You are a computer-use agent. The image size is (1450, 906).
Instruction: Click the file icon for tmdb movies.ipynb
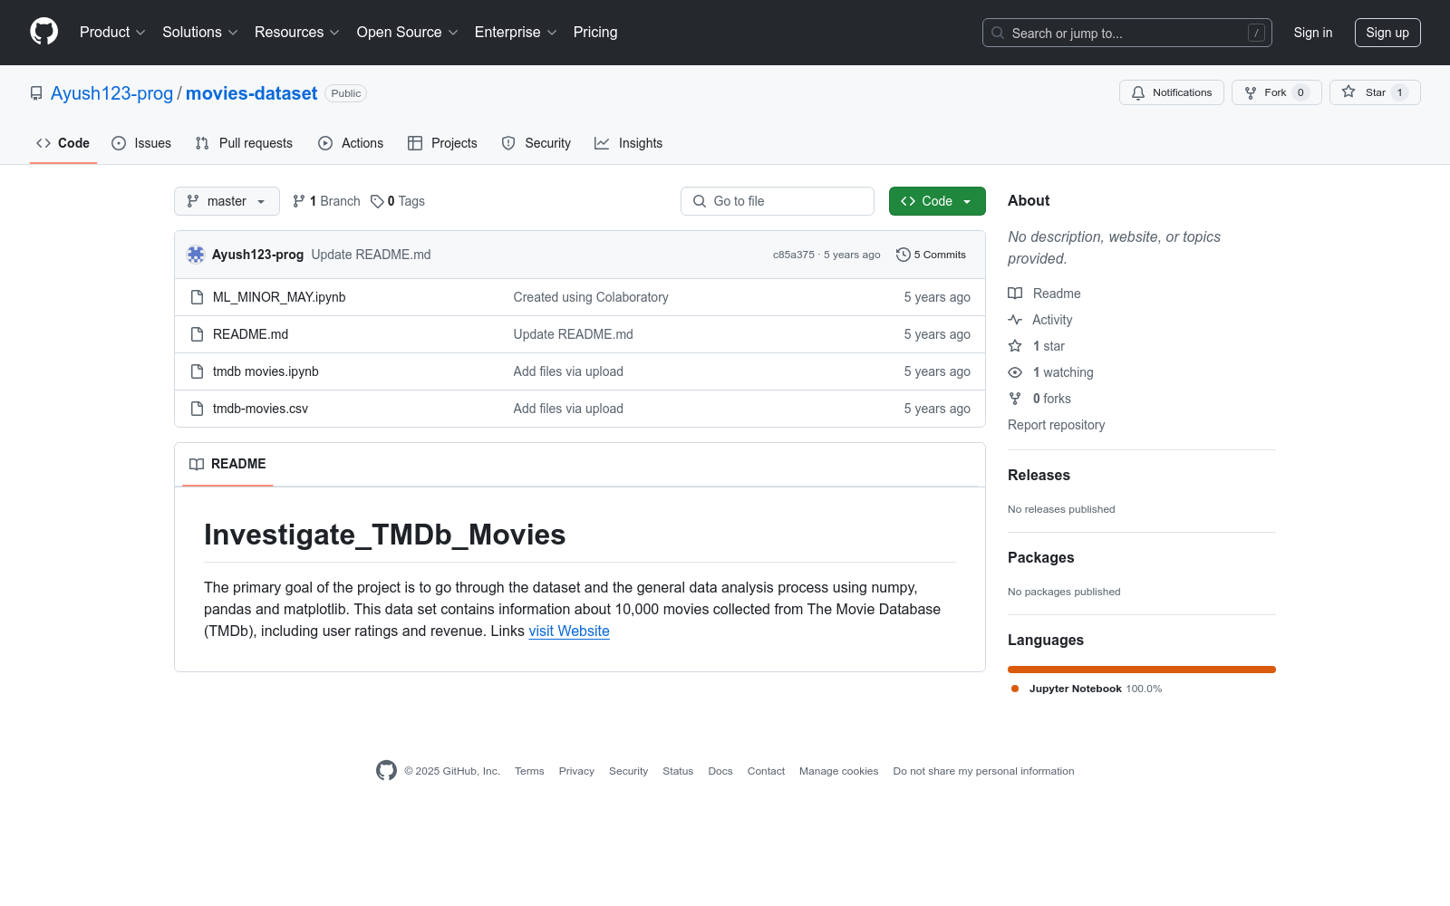coord(197,371)
